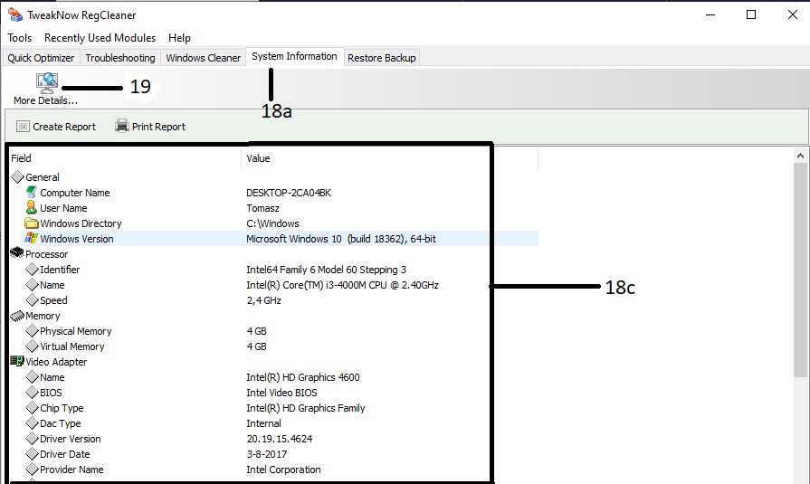810x484 pixels.
Task: Click the scrollbar up arrow
Action: pyautogui.click(x=800, y=156)
